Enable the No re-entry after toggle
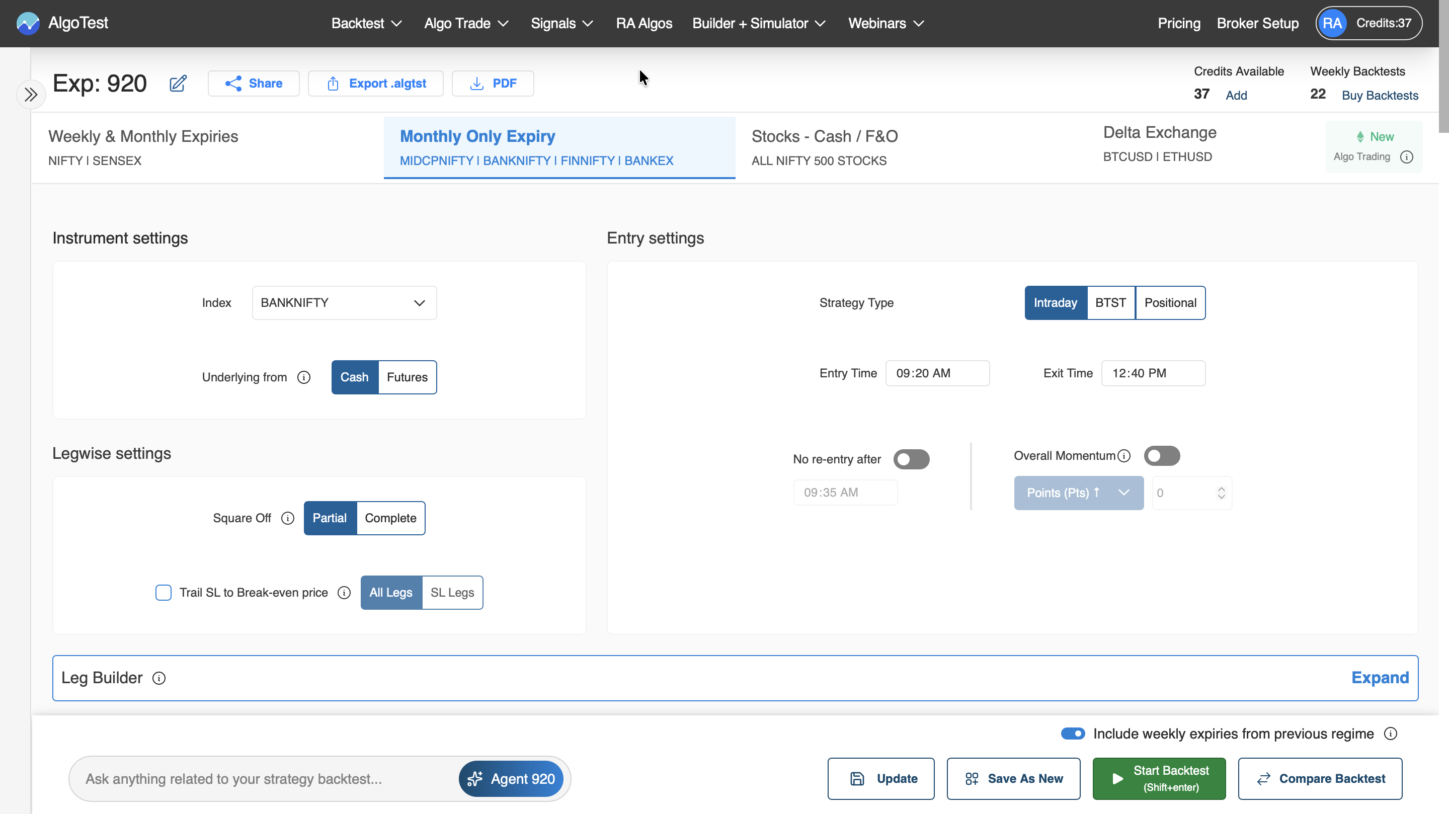This screenshot has height=814, width=1449. (x=911, y=460)
